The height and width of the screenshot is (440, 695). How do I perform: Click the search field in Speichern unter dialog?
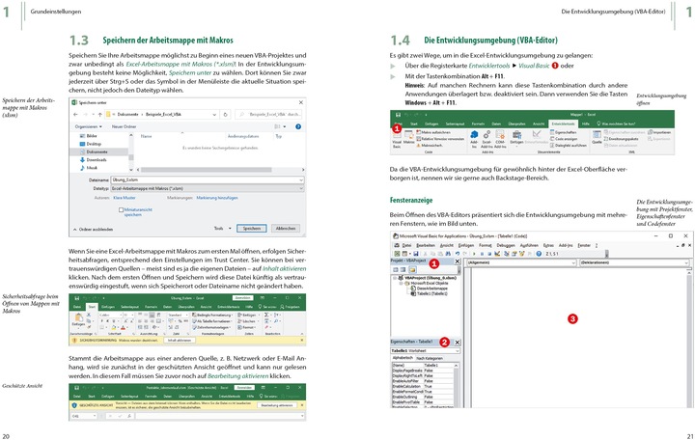[x=270, y=114]
